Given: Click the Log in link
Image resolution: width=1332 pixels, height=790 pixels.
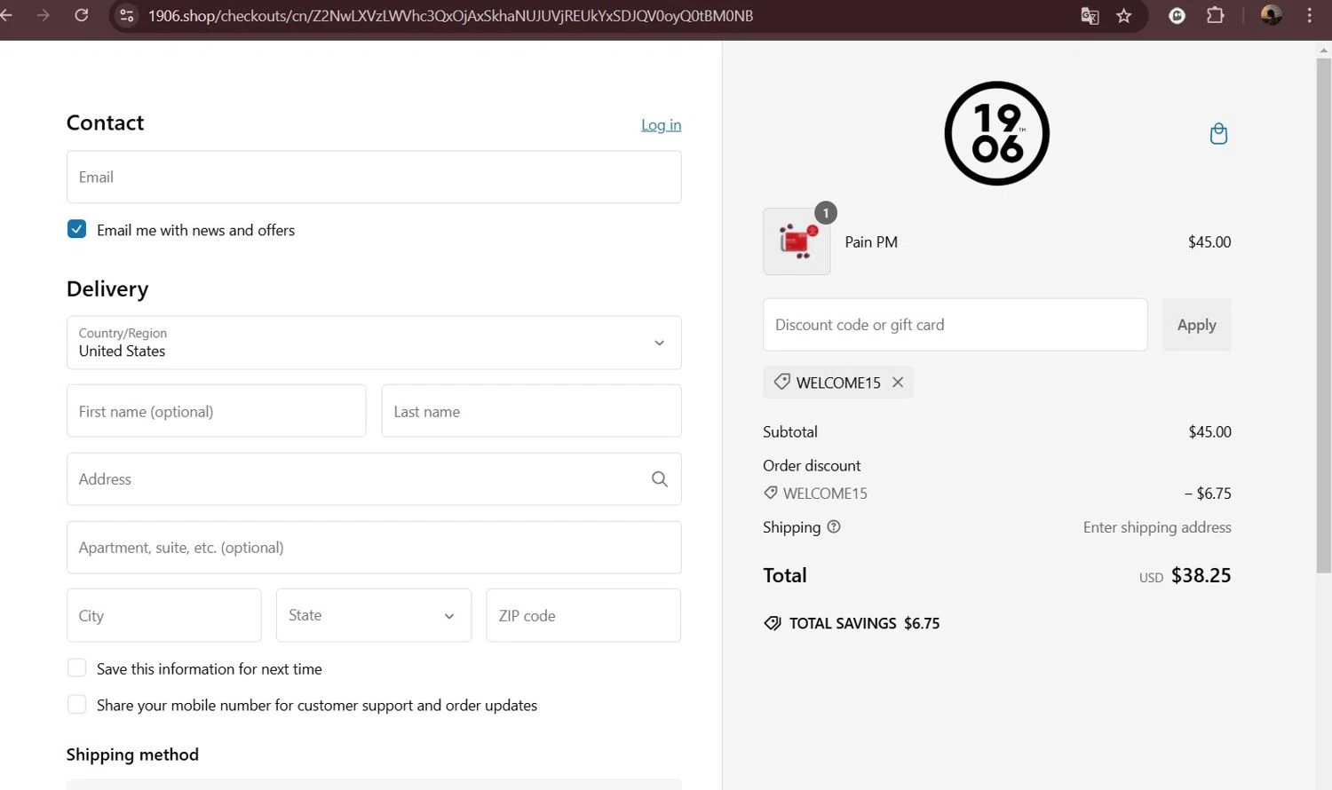Looking at the screenshot, I should 662,125.
